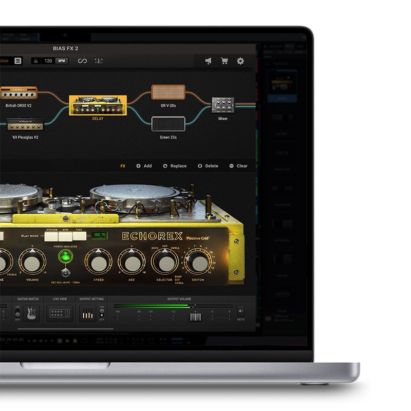Click Clear to empty the chain
This screenshot has height=411, width=411.
pyautogui.click(x=238, y=166)
